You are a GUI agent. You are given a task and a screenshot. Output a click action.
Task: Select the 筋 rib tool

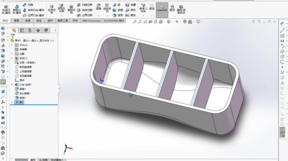pyautogui.click(x=117, y=5)
